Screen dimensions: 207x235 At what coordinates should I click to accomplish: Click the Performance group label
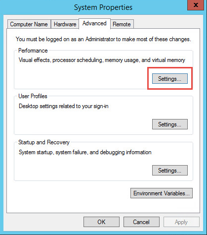33,51
